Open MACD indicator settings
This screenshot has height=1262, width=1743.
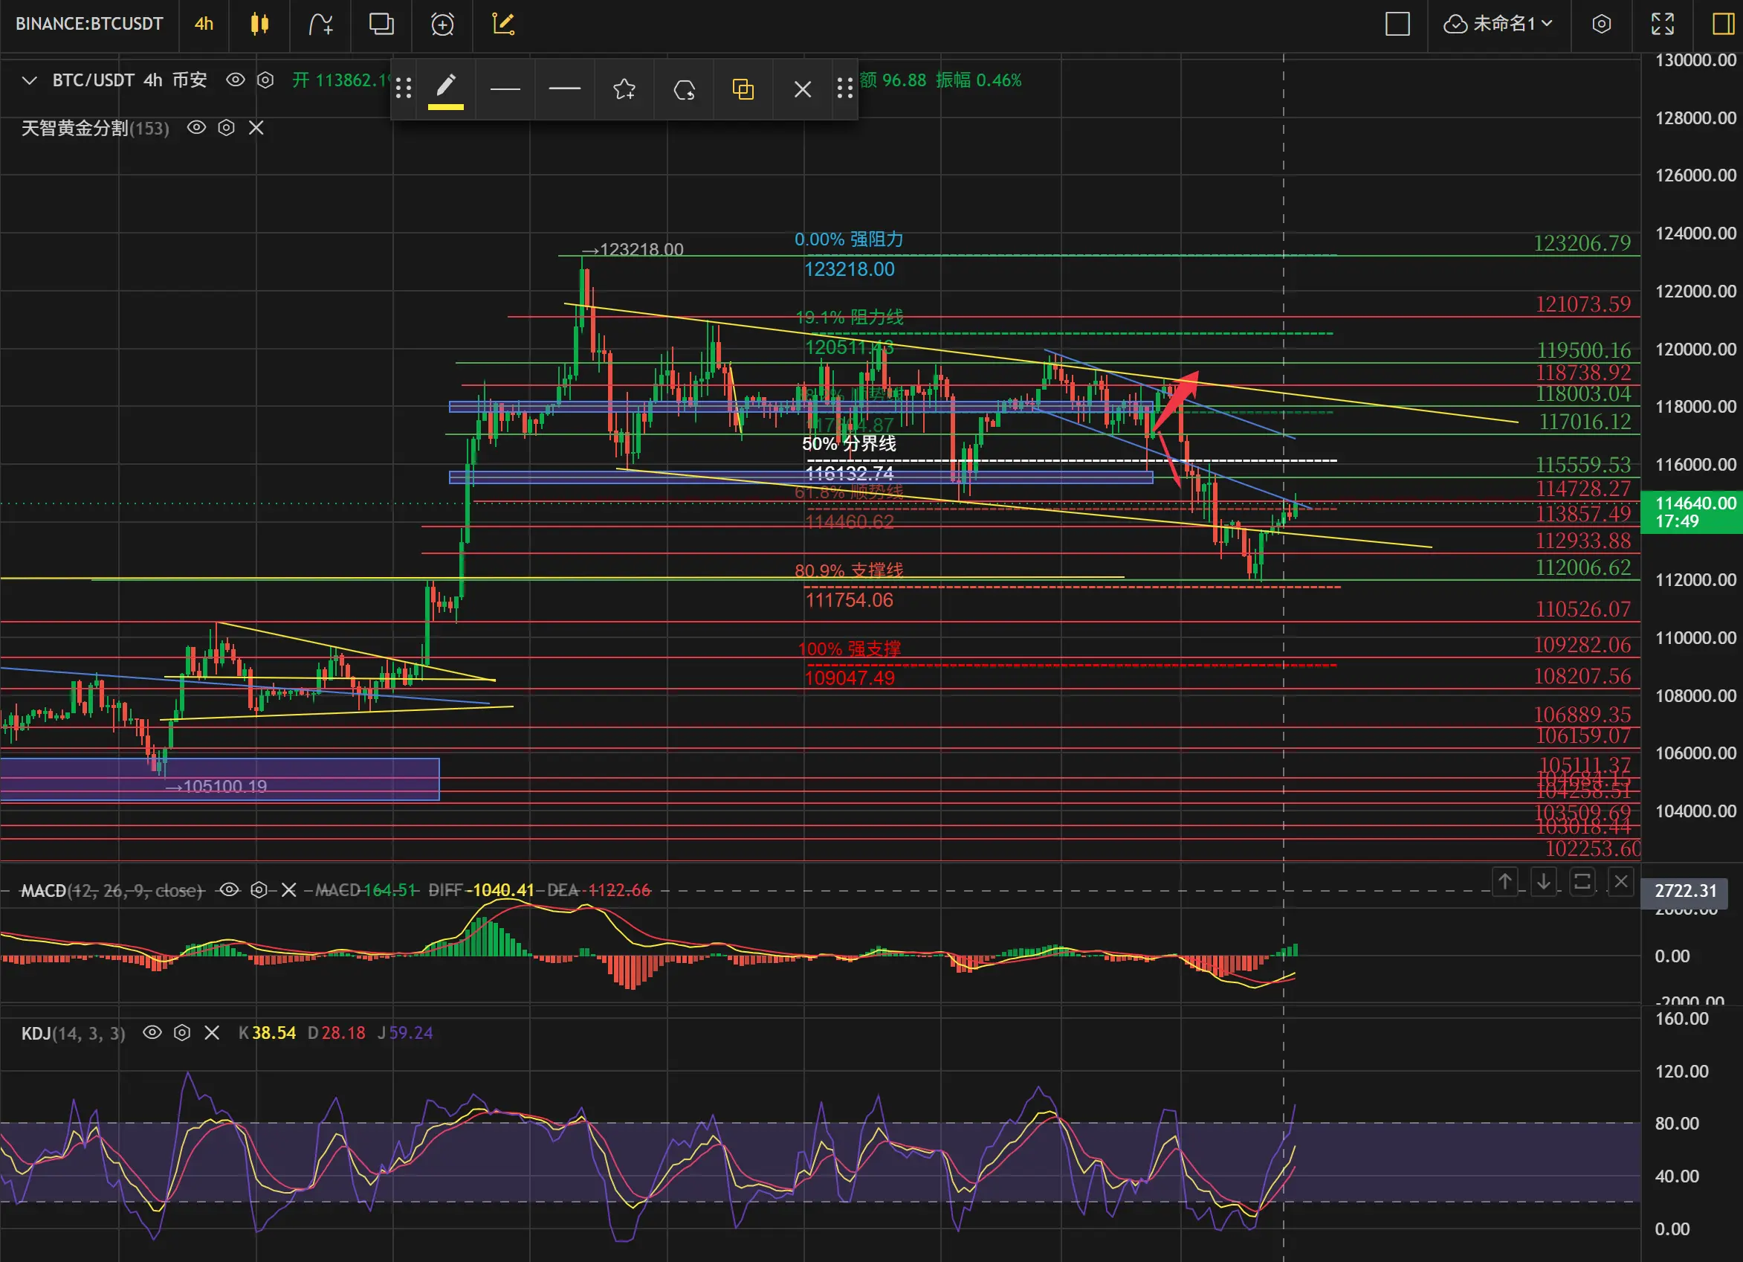click(x=259, y=889)
